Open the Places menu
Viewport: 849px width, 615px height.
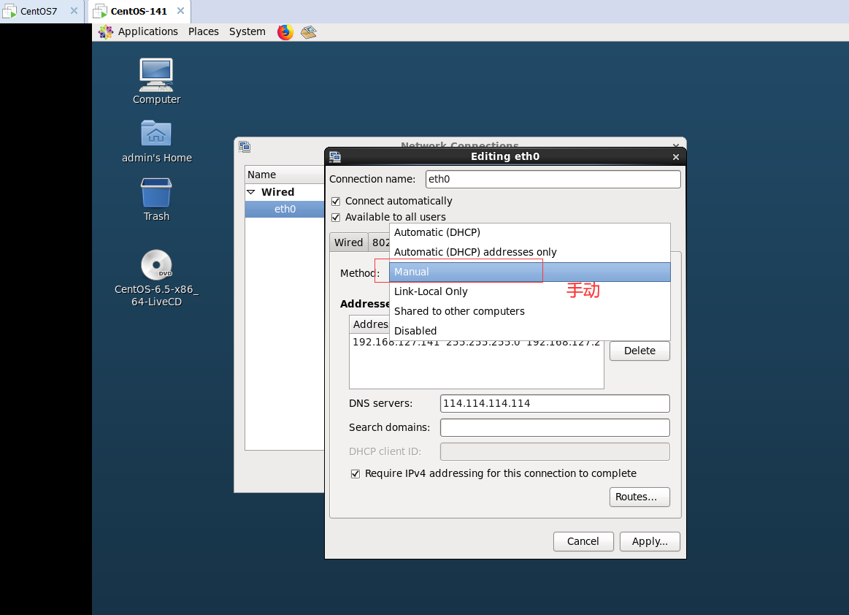point(204,31)
